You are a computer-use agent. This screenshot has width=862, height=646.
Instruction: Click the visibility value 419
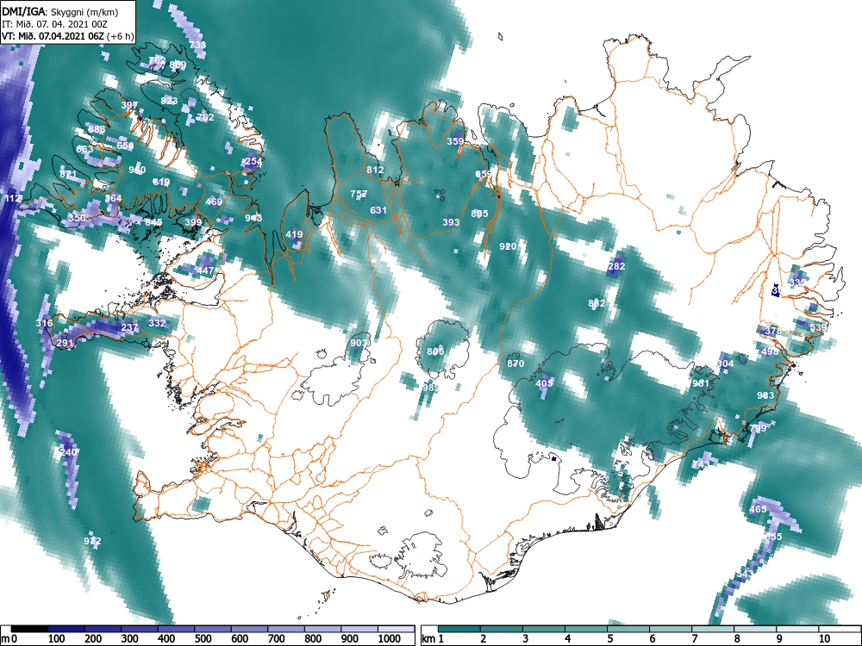click(294, 234)
